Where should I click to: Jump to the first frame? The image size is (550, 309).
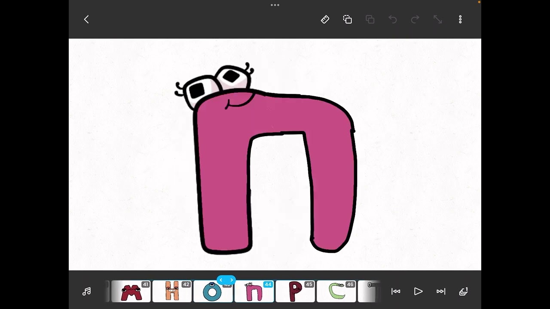click(x=396, y=291)
